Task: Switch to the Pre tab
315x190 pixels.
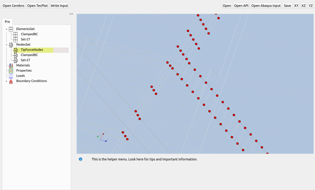Action: (x=7, y=22)
